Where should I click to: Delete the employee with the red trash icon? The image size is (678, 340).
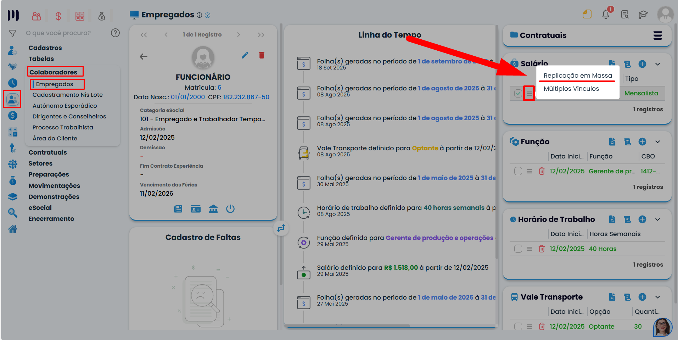[262, 55]
